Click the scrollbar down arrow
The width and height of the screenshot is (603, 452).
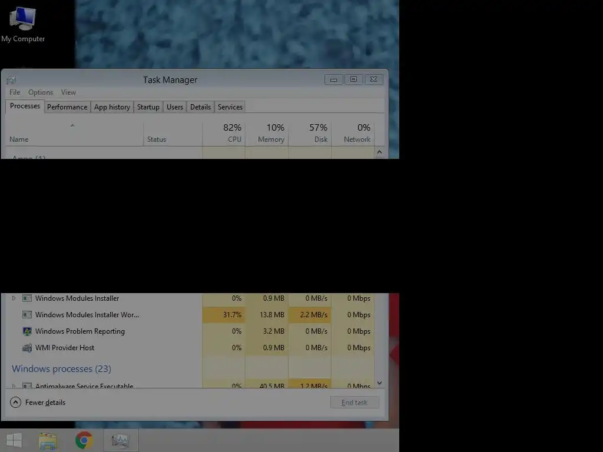380,383
